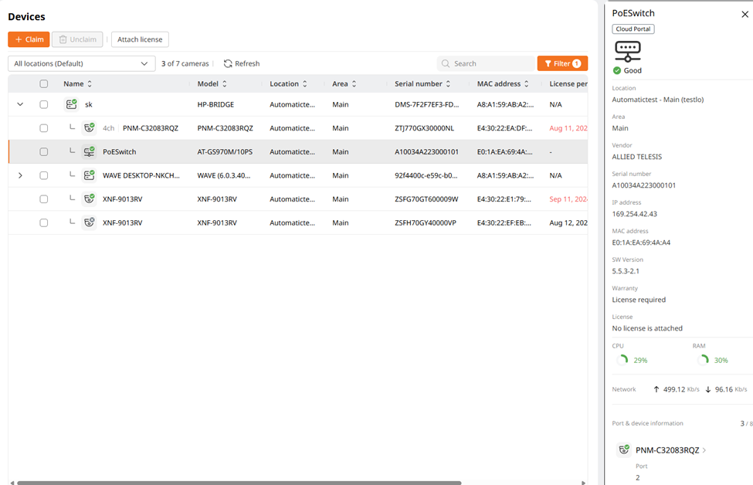Click the camera icon beside PNM-C32083RQZ row
Viewport: 753px width, 485px height.
tap(89, 128)
